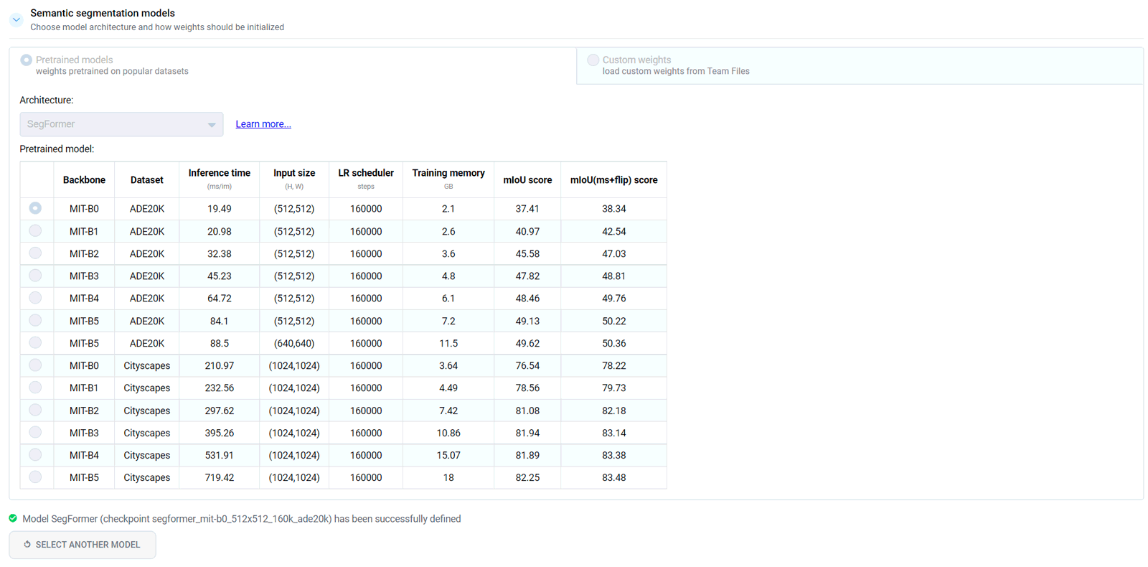Select the MIT-B0 ADE20K model radio button
The width and height of the screenshot is (1148, 567).
(35, 208)
